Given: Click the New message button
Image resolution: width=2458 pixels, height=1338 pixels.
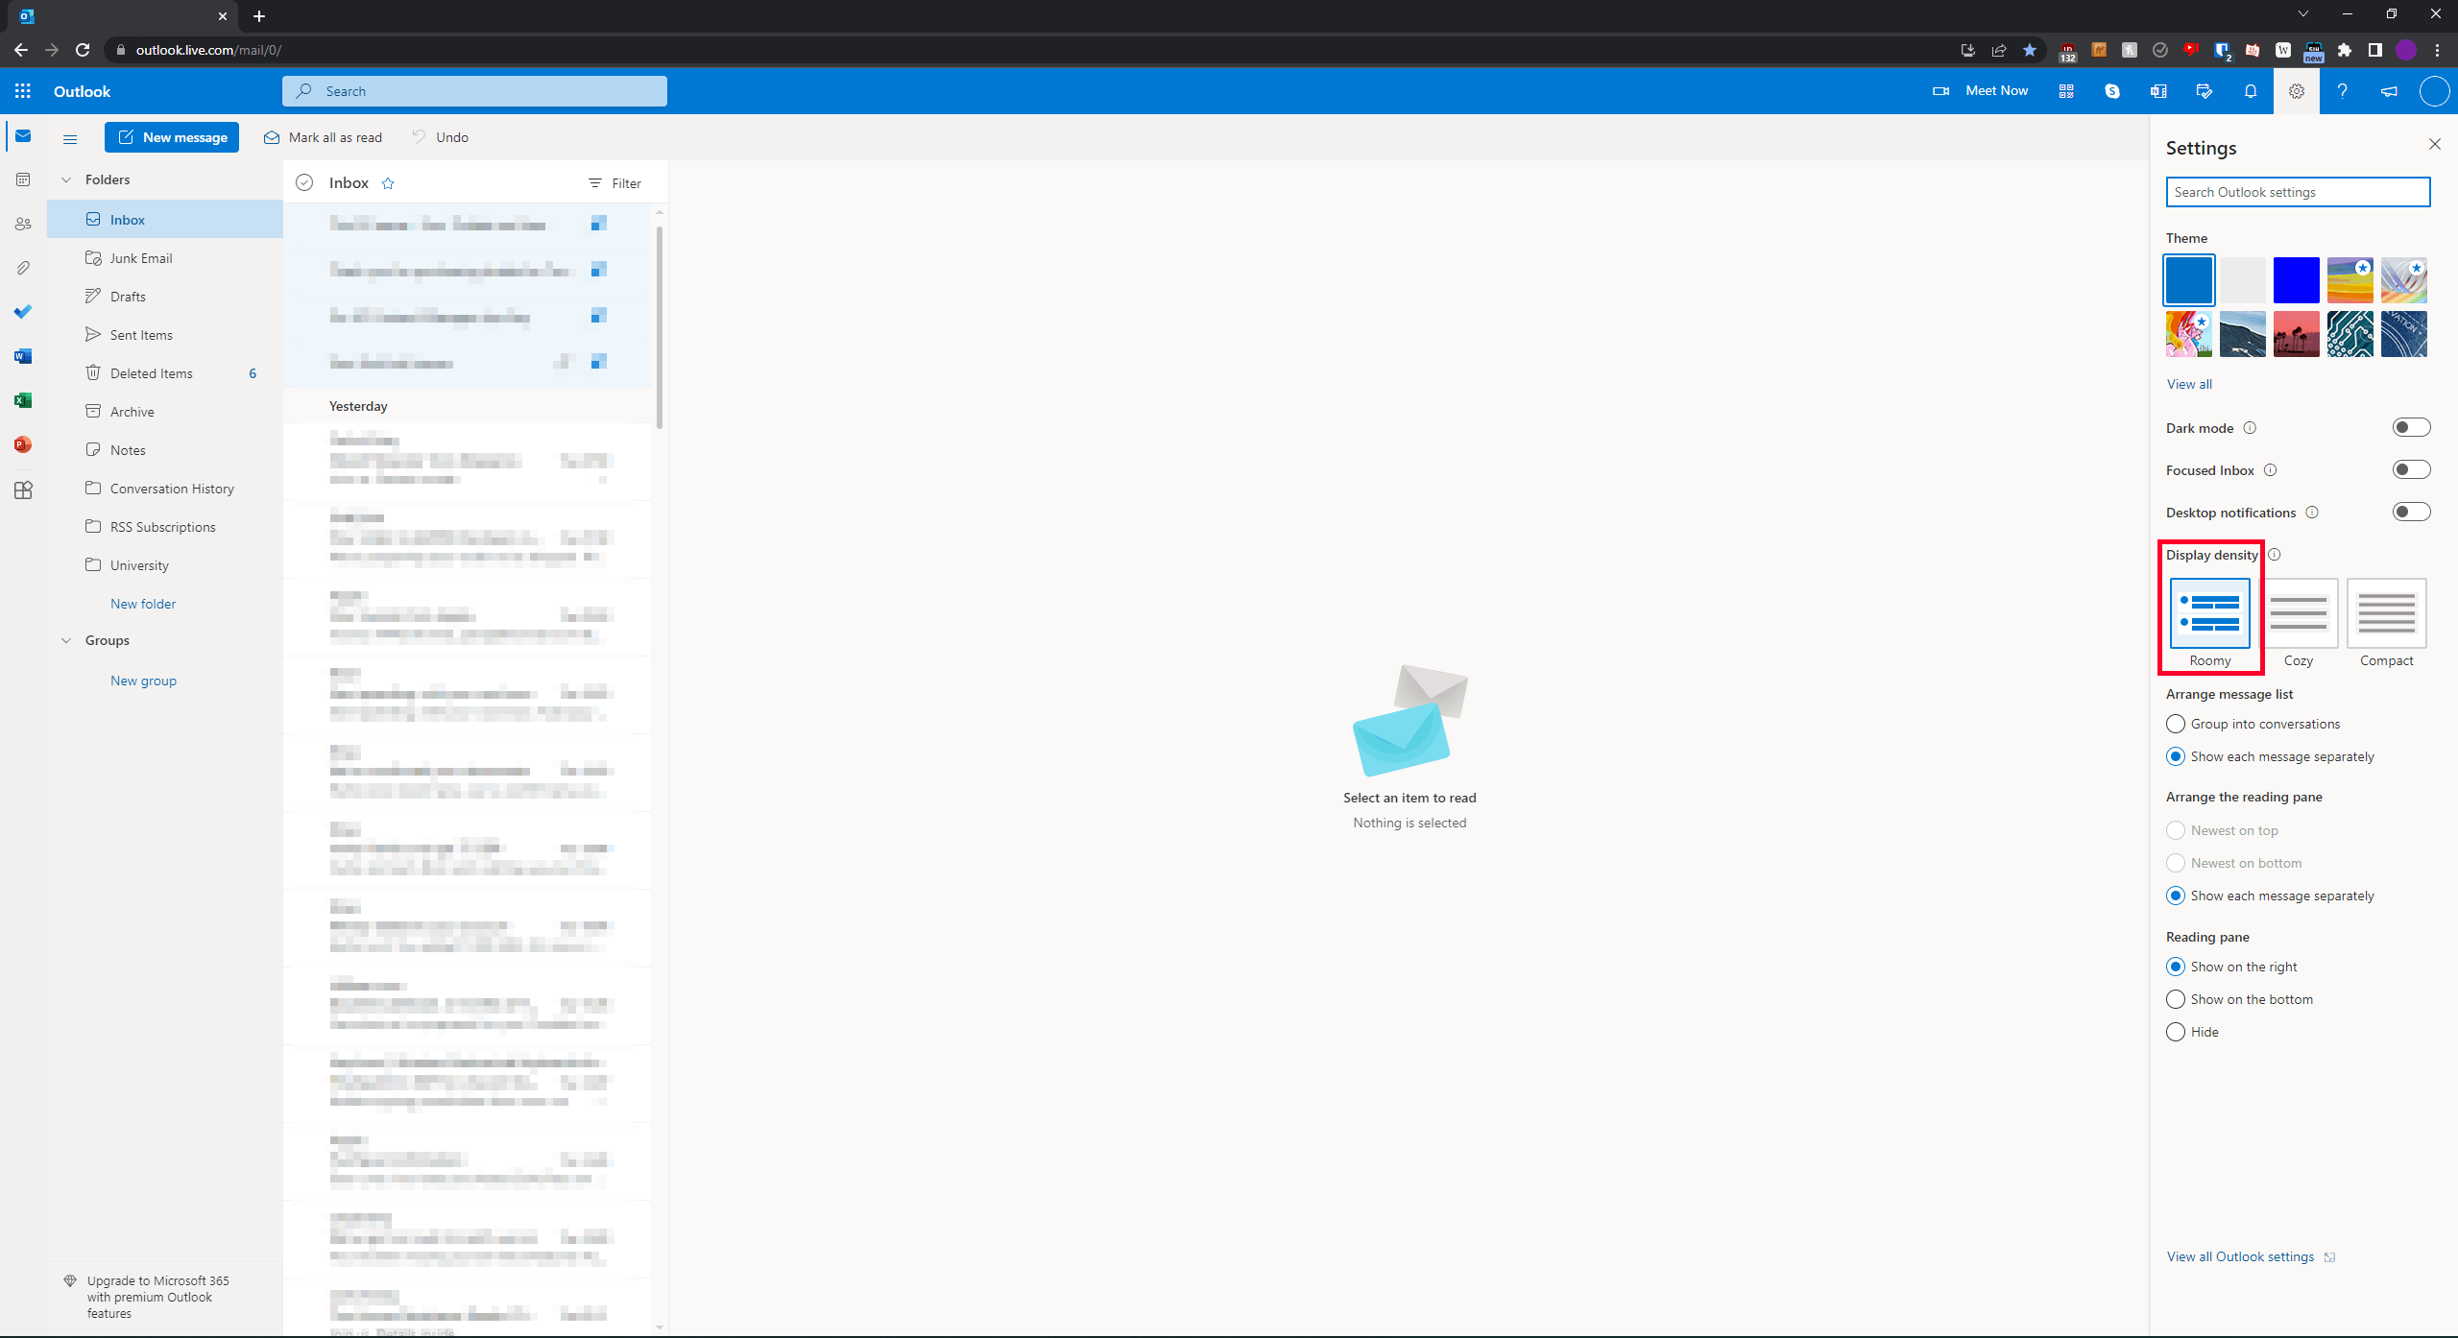Looking at the screenshot, I should [x=172, y=137].
